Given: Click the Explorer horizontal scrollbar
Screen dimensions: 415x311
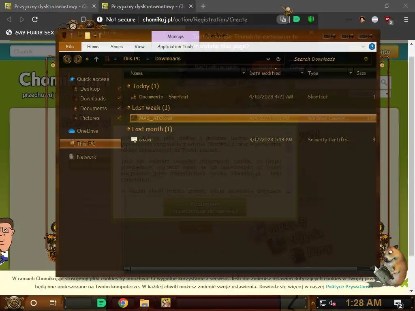Looking at the screenshot, I should point(244,269).
